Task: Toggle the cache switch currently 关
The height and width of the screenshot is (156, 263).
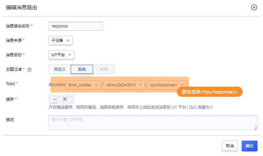Action: pyautogui.click(x=61, y=99)
